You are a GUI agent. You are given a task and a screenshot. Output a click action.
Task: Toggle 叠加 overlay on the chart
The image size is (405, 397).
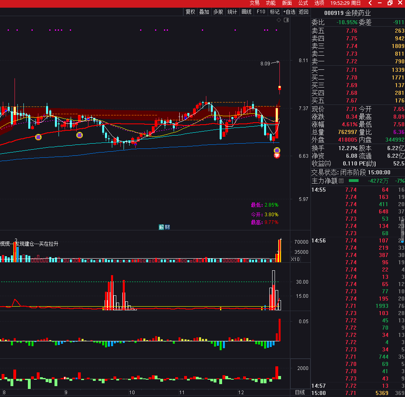(204, 12)
